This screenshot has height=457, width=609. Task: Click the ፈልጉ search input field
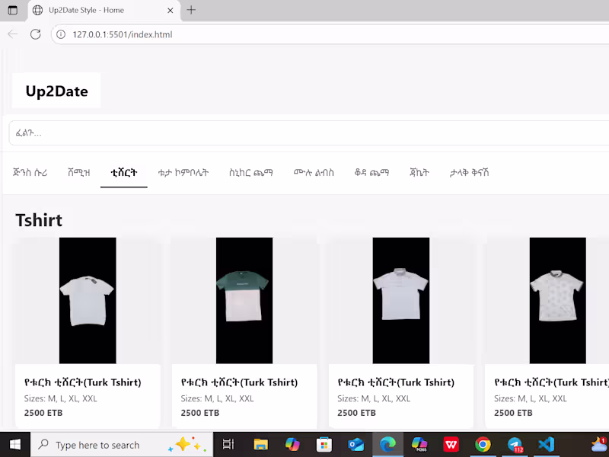(x=304, y=133)
